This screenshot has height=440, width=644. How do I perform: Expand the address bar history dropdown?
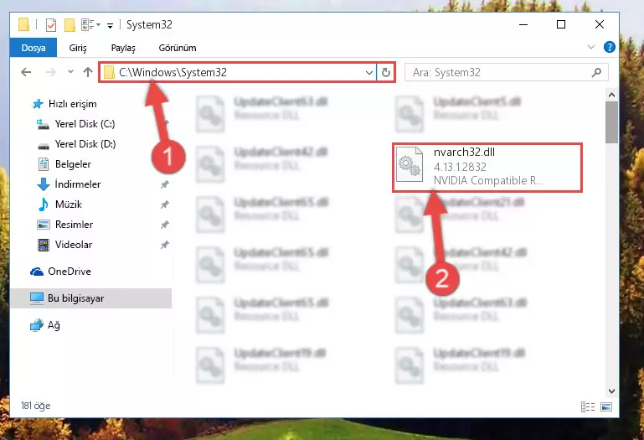point(368,72)
